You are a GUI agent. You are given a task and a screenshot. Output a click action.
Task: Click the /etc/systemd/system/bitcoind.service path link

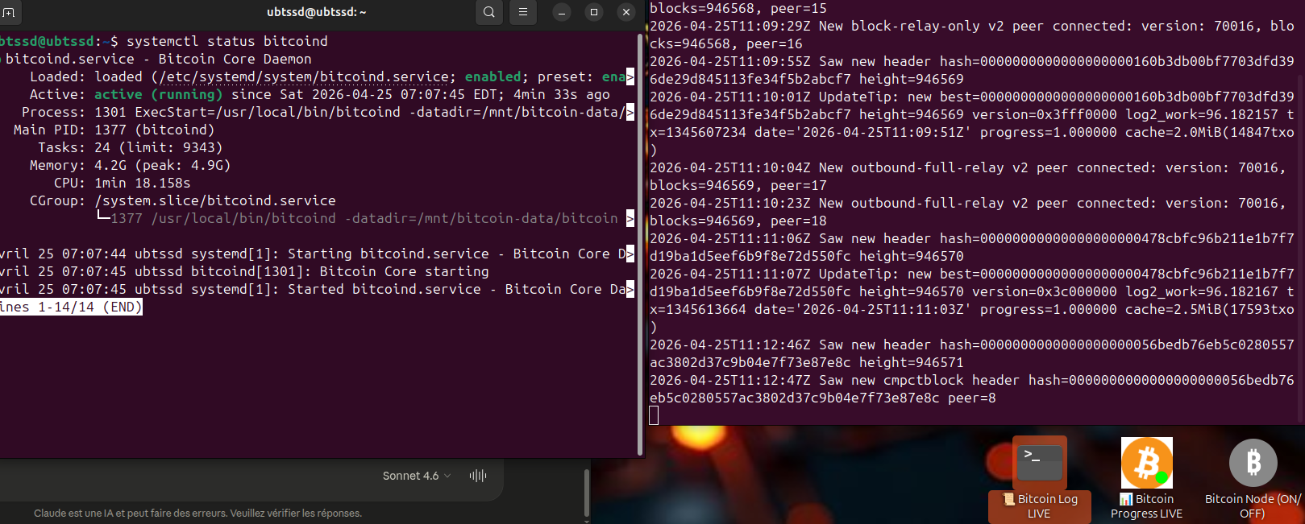click(304, 77)
